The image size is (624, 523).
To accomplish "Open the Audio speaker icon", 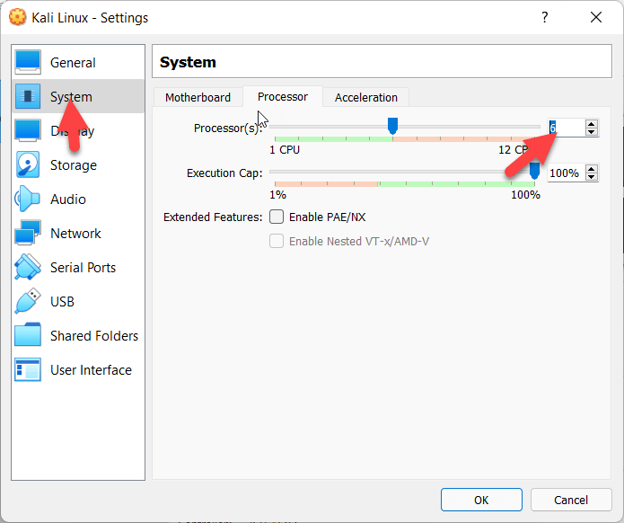I will (28, 199).
